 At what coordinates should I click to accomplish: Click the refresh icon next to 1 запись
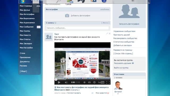(x=56, y=23)
